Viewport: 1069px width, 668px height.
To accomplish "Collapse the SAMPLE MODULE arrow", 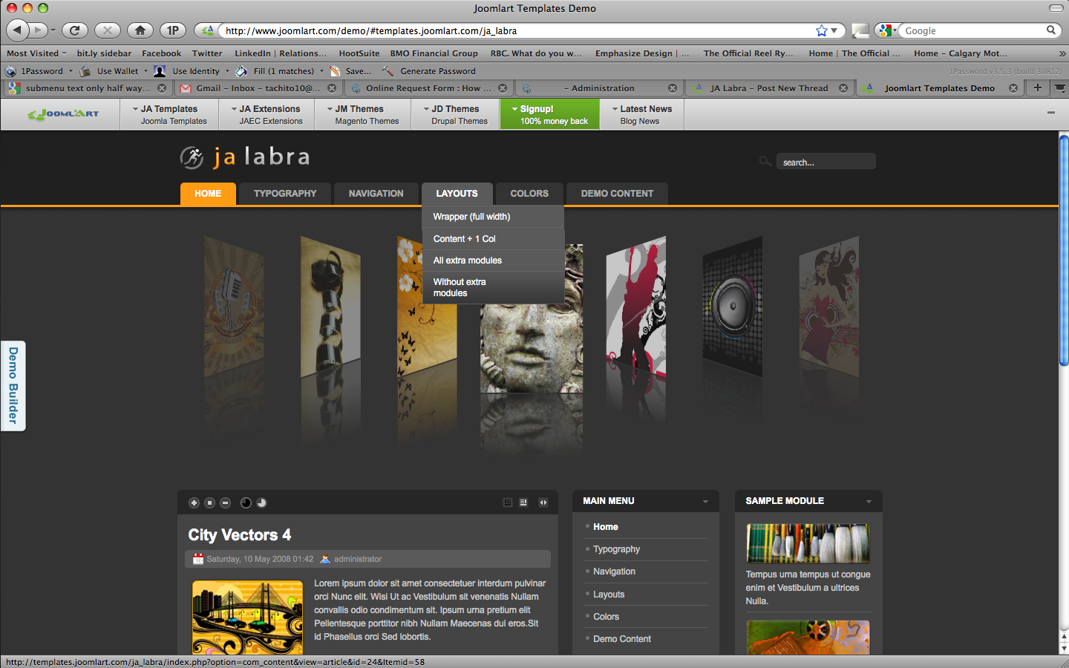I will click(x=869, y=502).
